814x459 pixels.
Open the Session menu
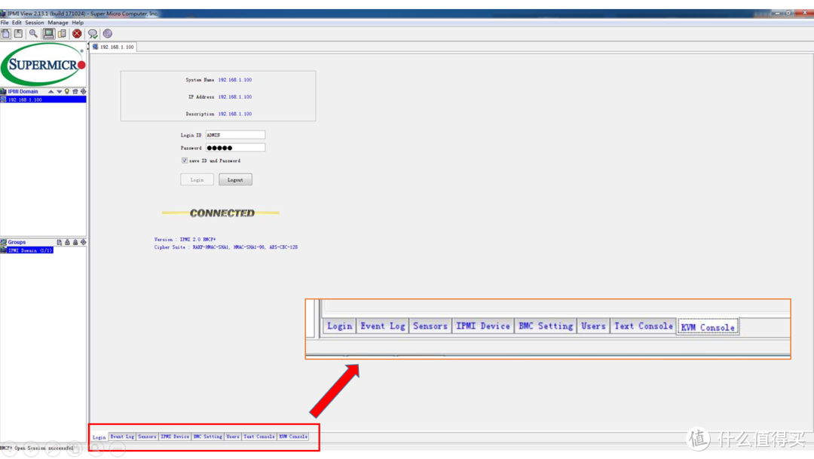(x=35, y=23)
